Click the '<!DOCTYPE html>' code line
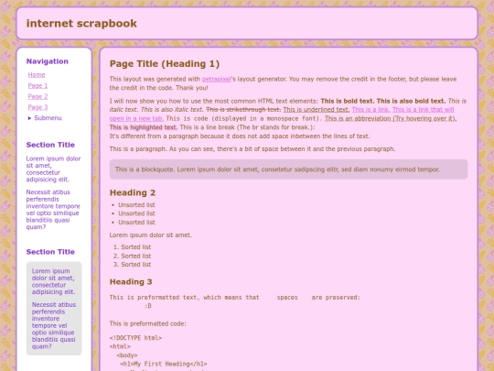The height and width of the screenshot is (371, 494). 135,338
